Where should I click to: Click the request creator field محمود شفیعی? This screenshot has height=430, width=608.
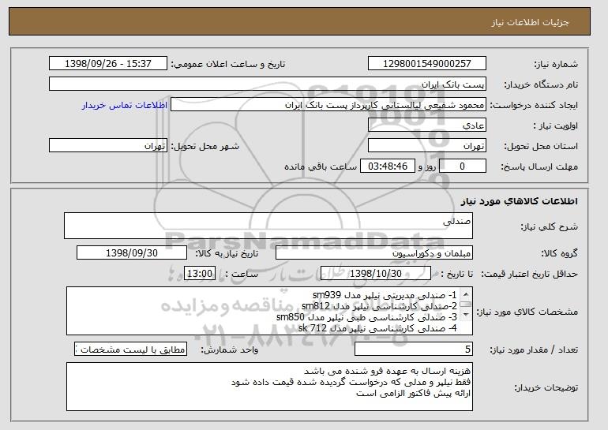[328, 105]
